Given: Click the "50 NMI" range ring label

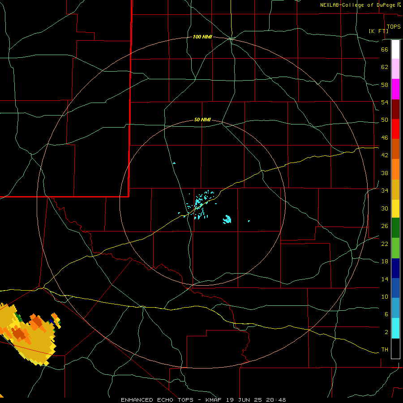Looking at the screenshot, I should pos(202,120).
